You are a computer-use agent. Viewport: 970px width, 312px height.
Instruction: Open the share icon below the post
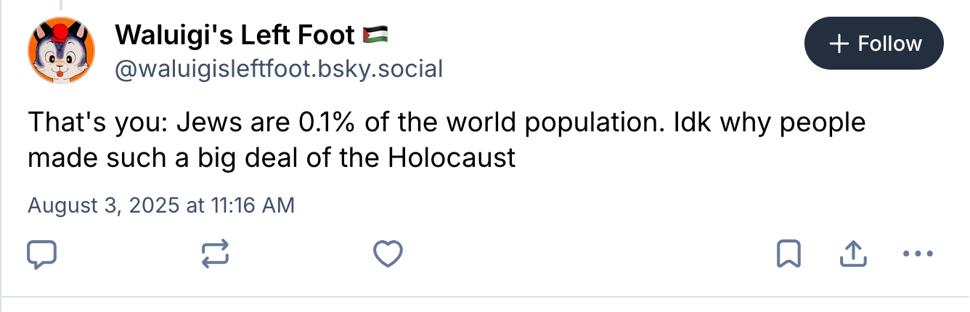tap(853, 254)
